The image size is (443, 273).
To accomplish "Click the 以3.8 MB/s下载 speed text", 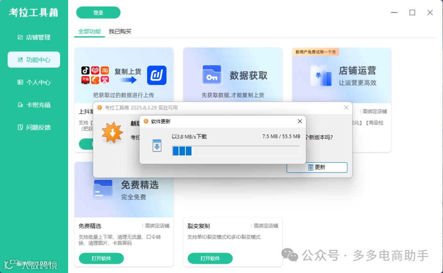I will tap(189, 136).
